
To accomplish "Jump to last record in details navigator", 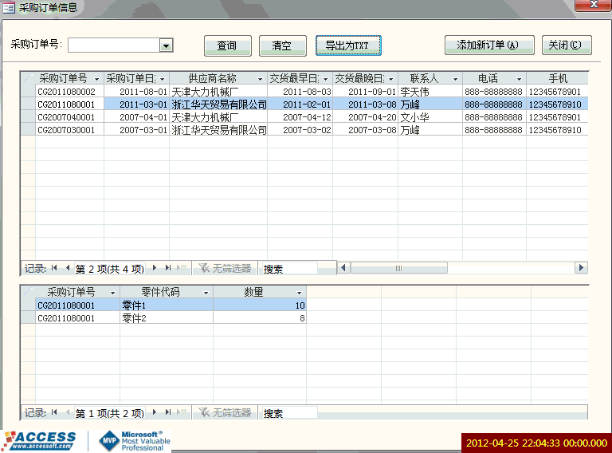I will point(168,412).
